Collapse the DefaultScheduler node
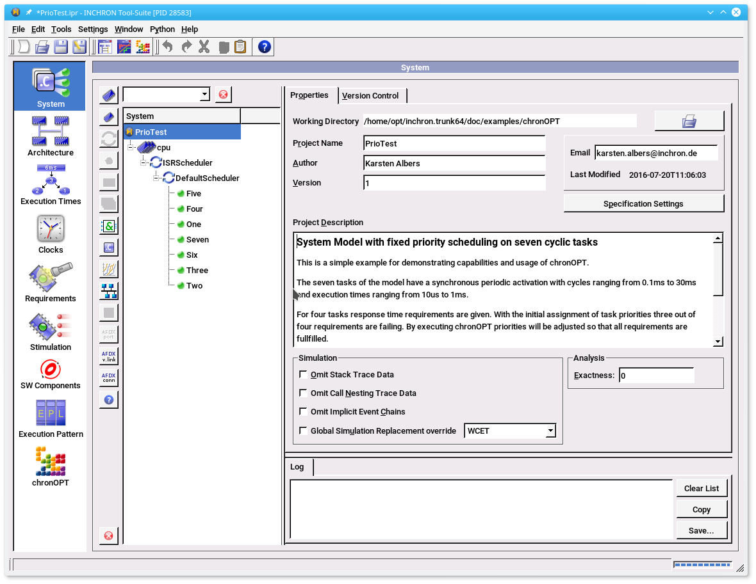This screenshot has width=756, height=584. [x=156, y=178]
